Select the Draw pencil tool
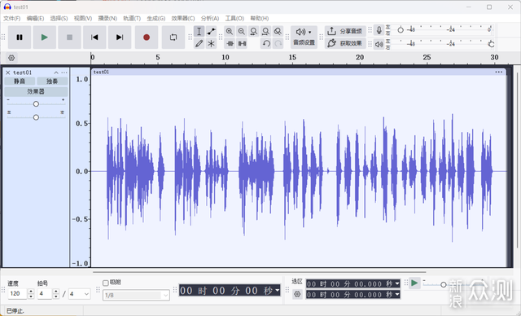 [x=199, y=43]
